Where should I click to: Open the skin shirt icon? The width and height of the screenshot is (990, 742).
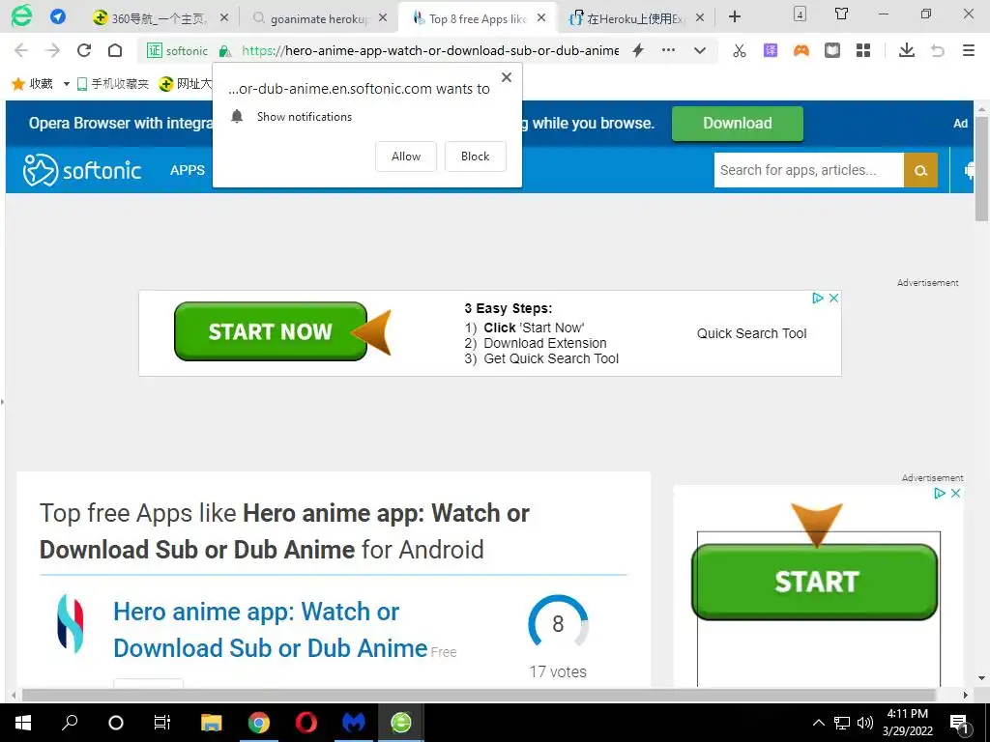coord(842,14)
